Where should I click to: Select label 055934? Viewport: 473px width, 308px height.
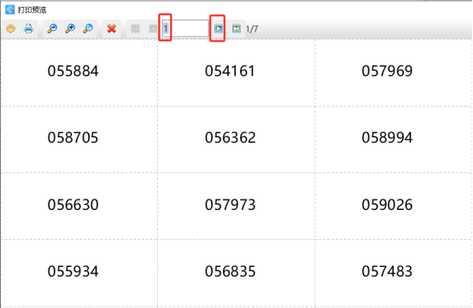(73, 271)
